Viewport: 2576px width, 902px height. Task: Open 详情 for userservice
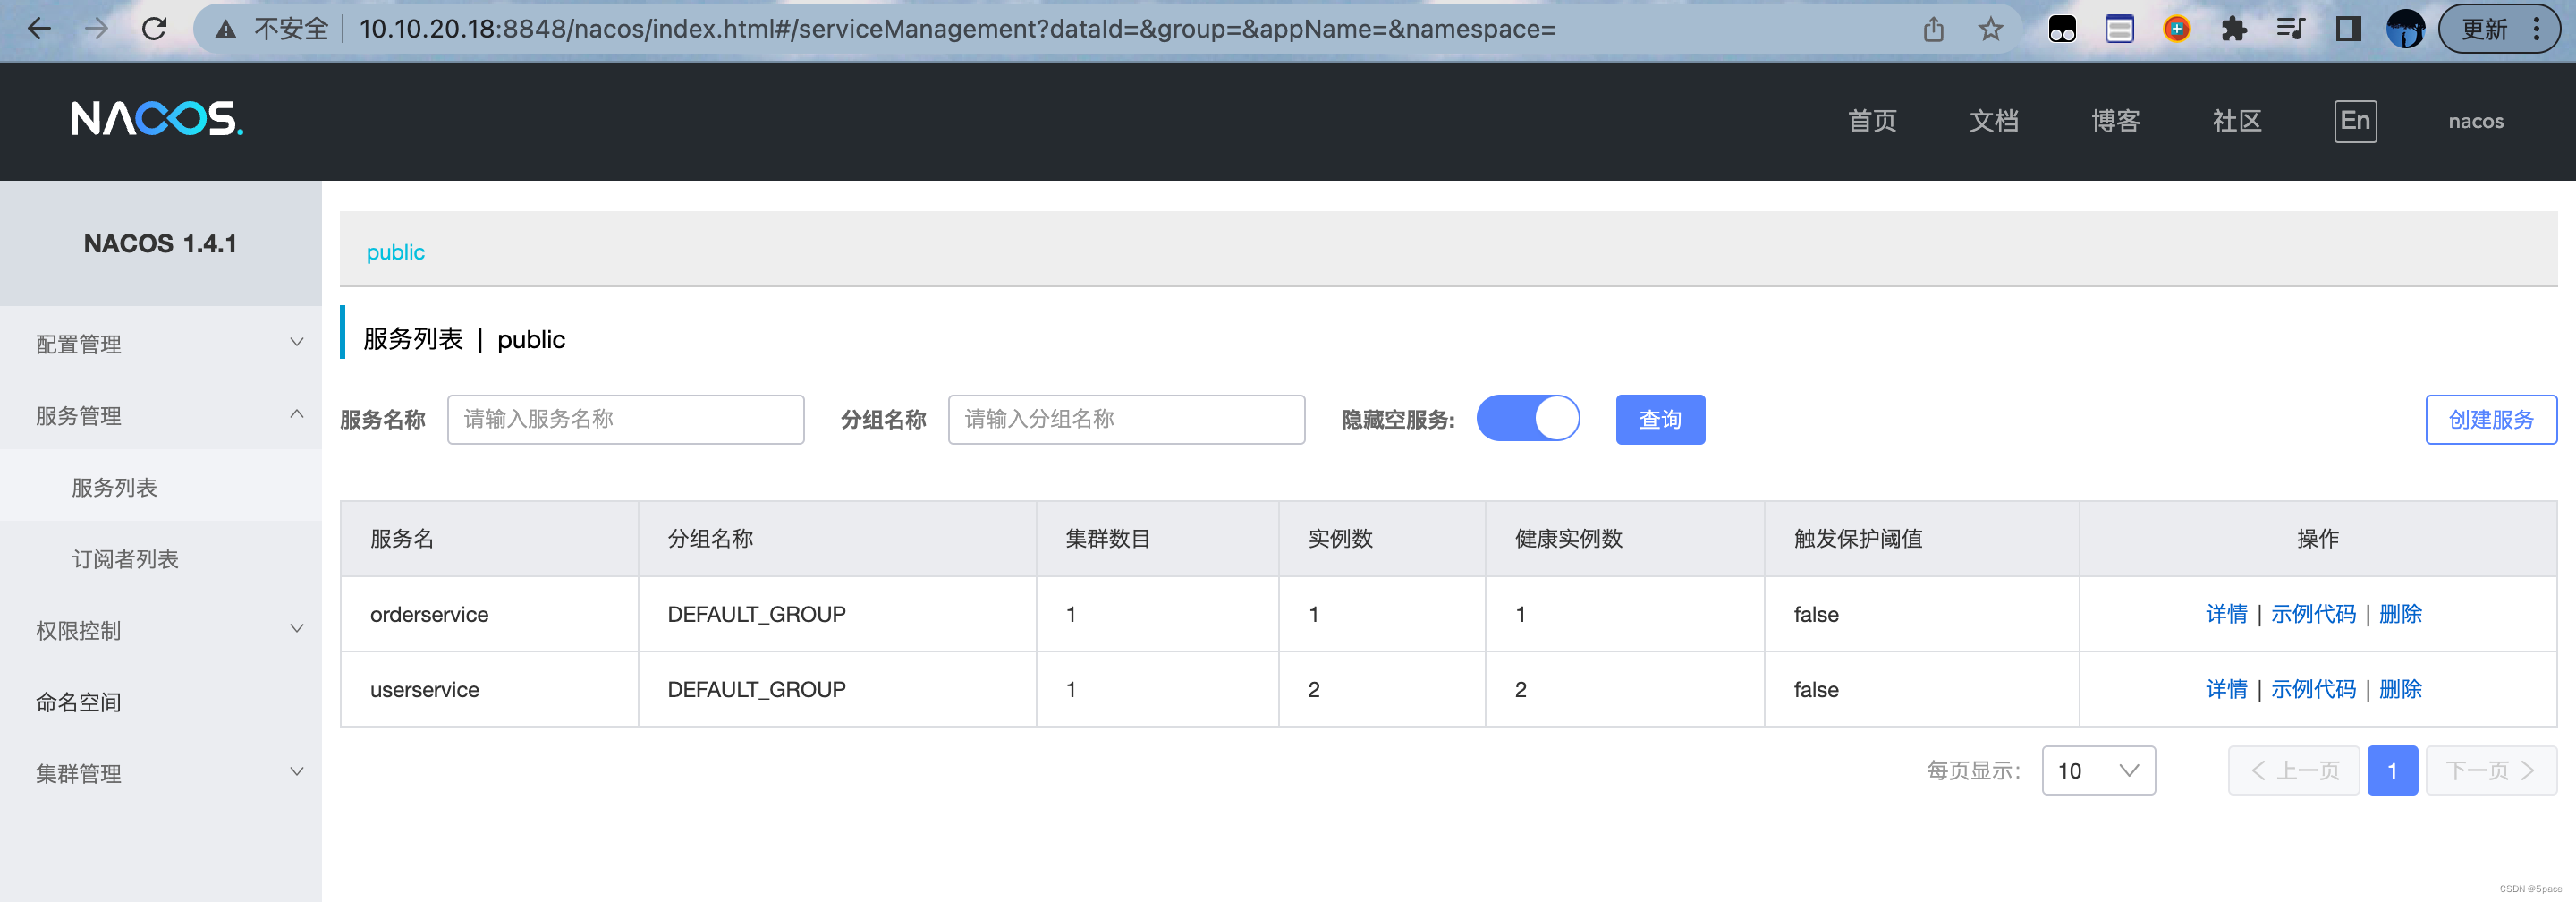tap(2226, 689)
